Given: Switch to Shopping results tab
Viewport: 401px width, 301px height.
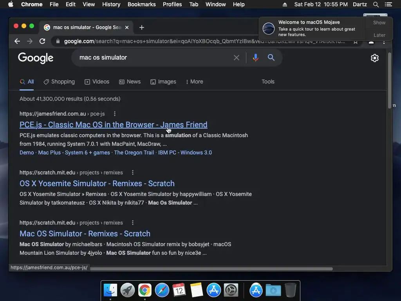Looking at the screenshot, I should pyautogui.click(x=59, y=82).
